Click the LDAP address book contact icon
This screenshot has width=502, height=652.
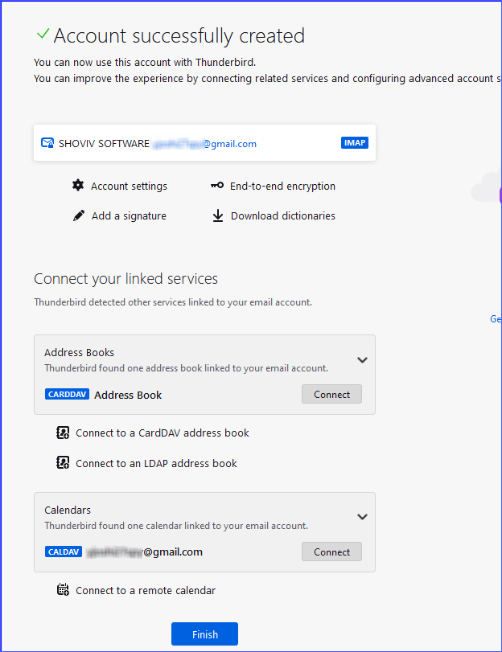63,462
